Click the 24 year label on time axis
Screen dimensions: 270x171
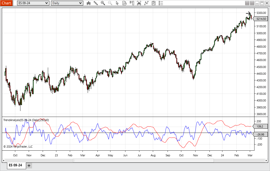tap(222, 155)
